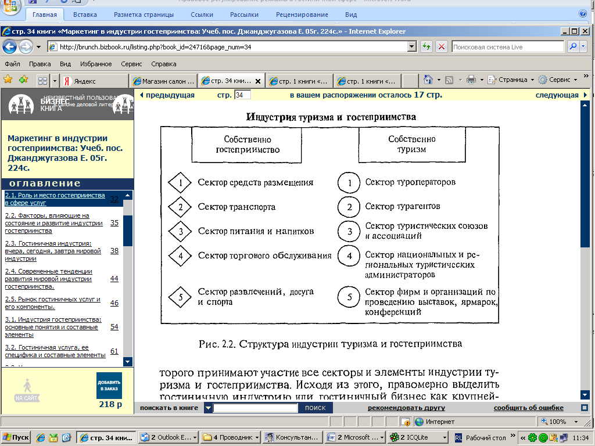
Task: Click the small square icon after сообщить об ошибке
Action: pyautogui.click(x=585, y=408)
